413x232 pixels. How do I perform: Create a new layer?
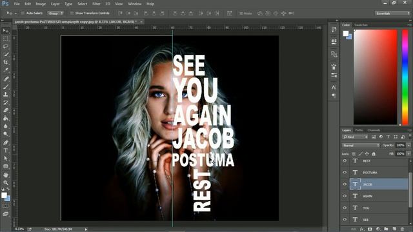394,229
